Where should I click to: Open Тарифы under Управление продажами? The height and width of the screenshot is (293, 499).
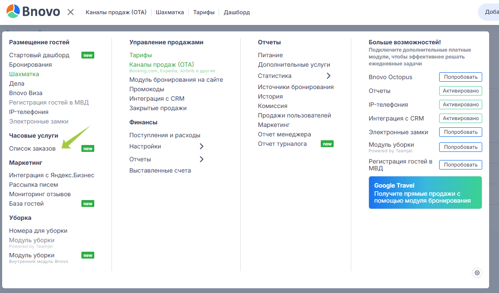(x=140, y=55)
